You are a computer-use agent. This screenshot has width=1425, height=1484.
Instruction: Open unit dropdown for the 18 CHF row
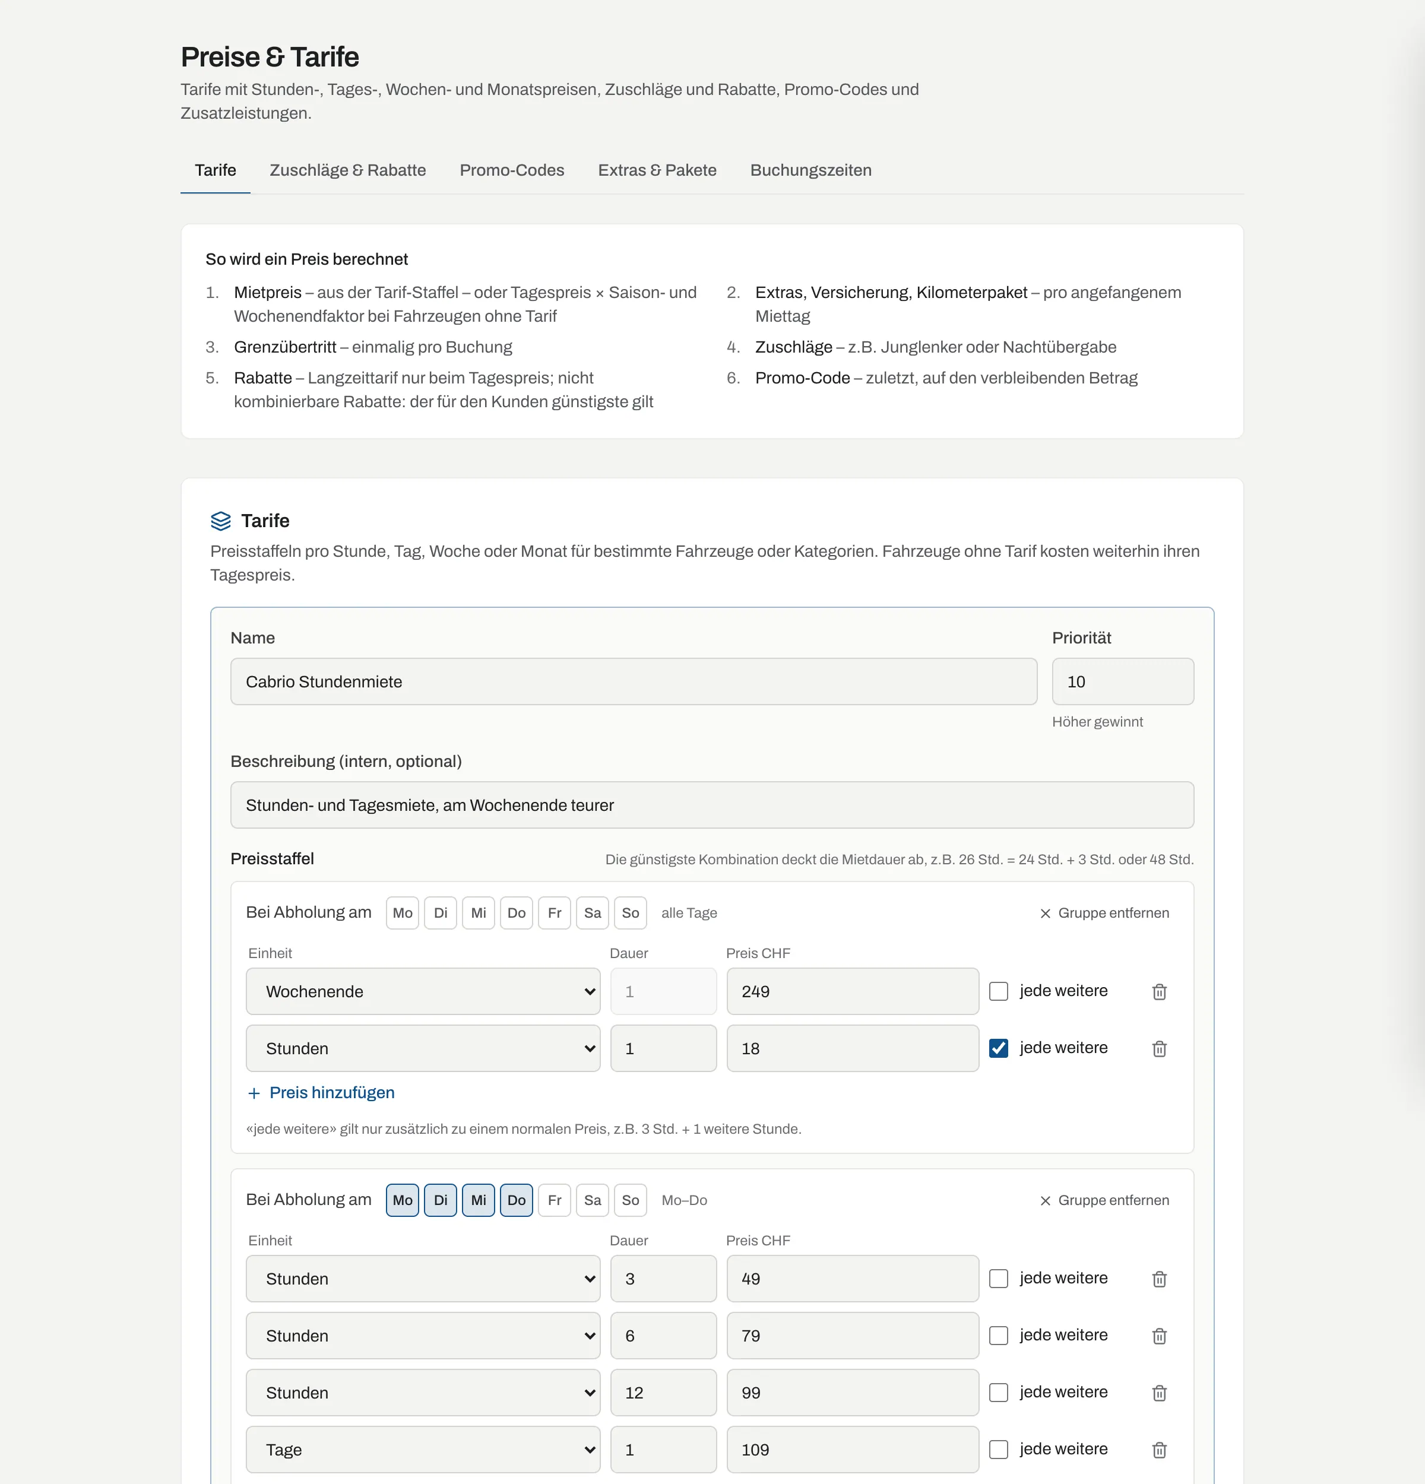pyautogui.click(x=423, y=1048)
